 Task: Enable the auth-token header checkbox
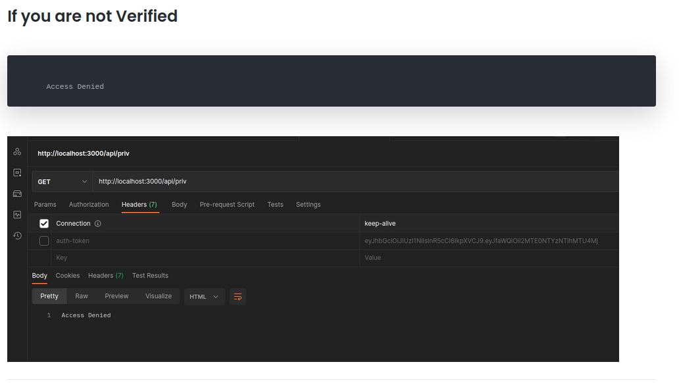click(x=43, y=240)
